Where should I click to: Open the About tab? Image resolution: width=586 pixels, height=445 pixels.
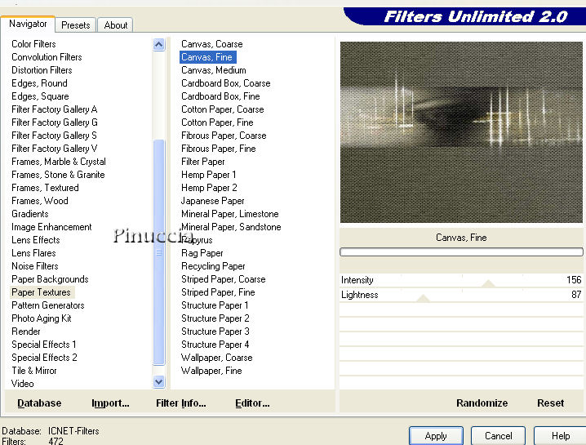tap(115, 25)
